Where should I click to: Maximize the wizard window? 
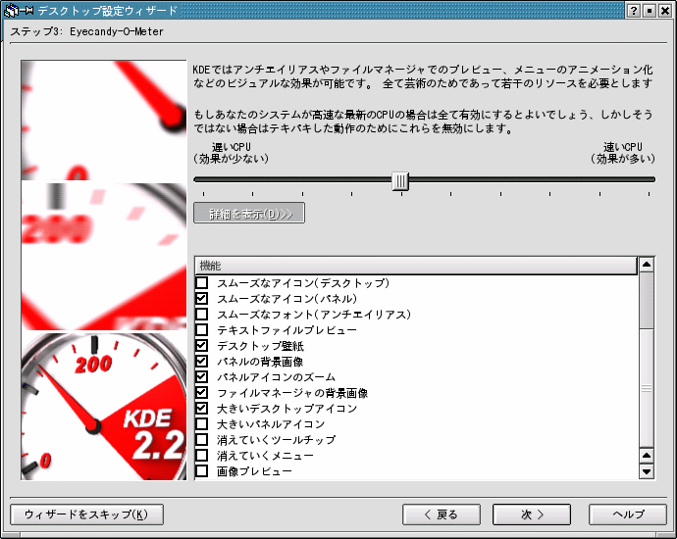tap(649, 11)
